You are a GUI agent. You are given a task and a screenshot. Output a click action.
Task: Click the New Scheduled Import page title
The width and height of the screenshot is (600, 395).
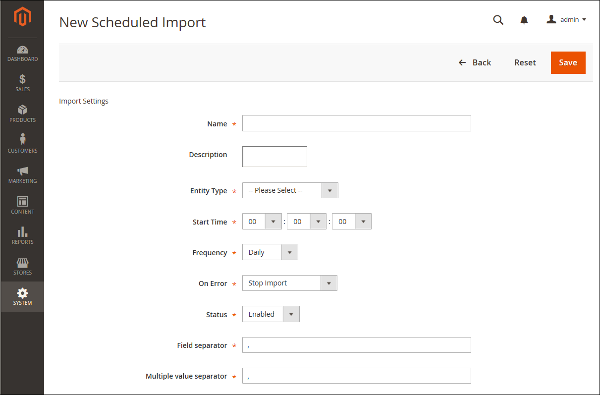[x=132, y=22]
